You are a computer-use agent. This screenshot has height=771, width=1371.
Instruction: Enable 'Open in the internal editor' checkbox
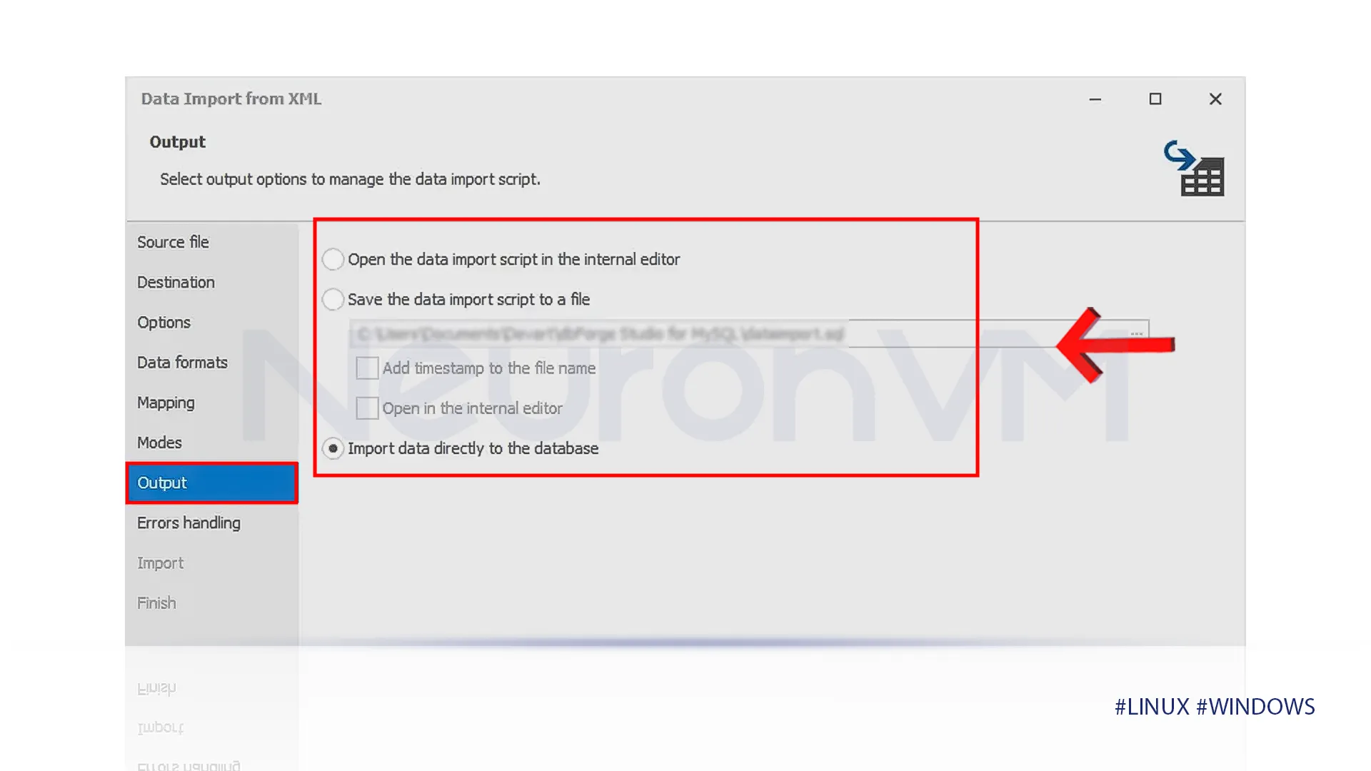pyautogui.click(x=366, y=408)
